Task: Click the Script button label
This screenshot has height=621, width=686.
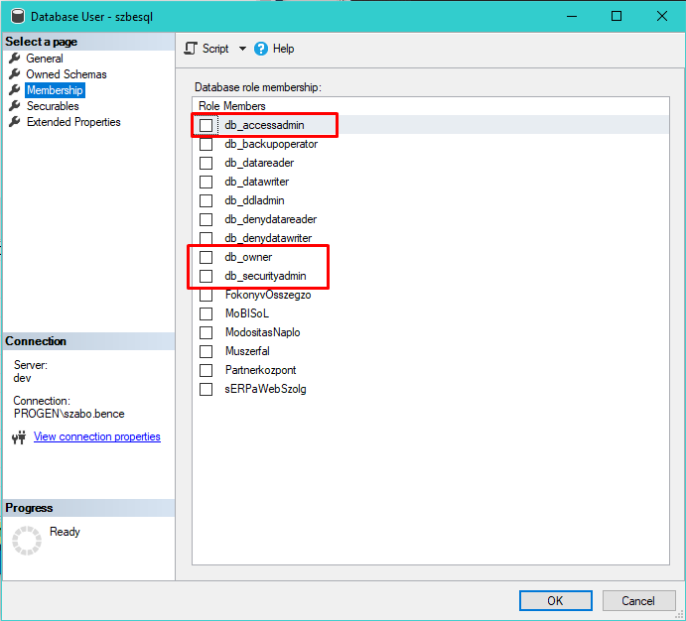Action: 215,49
